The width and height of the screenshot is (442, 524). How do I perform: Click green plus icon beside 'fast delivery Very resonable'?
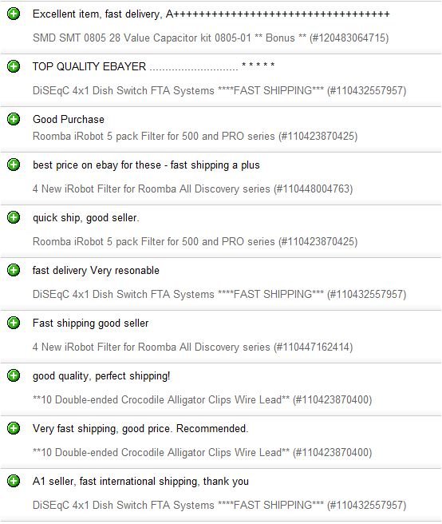click(x=14, y=270)
